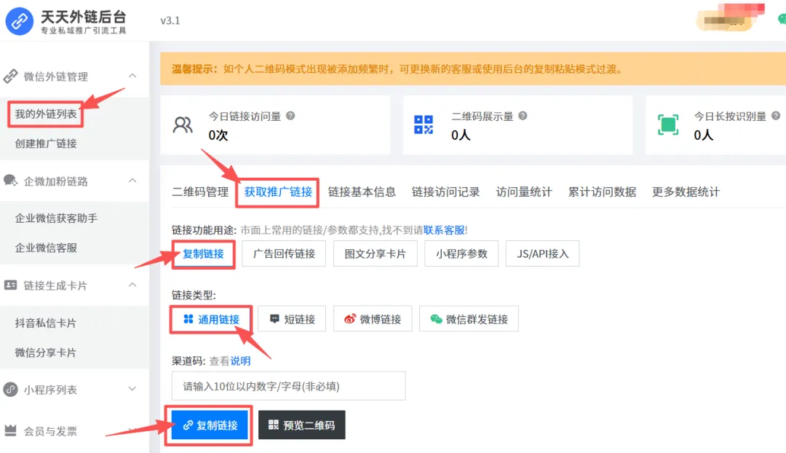Open 企业微信获客助手 menu item

pos(56,218)
